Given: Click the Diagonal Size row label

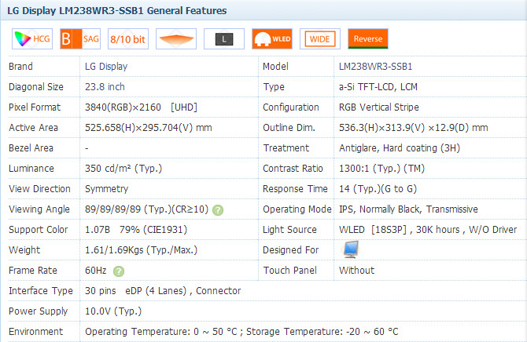Looking at the screenshot, I should [x=36, y=87].
